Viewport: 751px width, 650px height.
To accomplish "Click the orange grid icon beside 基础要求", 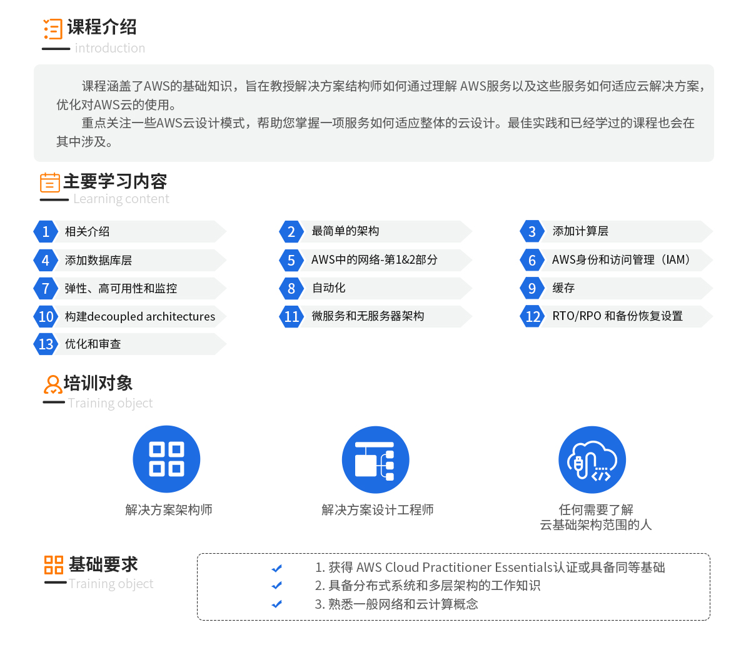I will pyautogui.click(x=54, y=565).
